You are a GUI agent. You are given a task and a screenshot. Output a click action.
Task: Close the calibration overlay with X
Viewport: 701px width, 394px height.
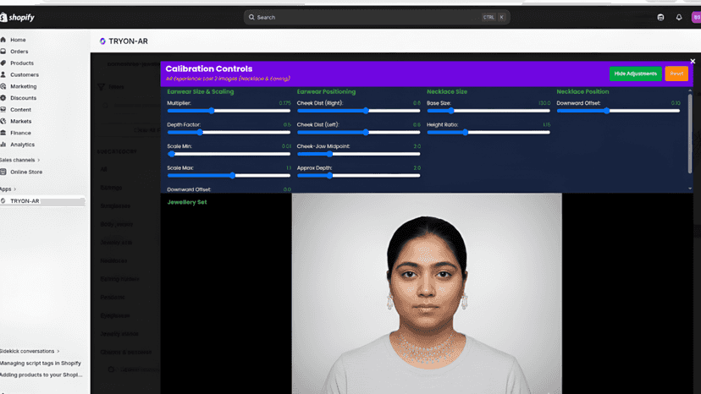pyautogui.click(x=693, y=61)
